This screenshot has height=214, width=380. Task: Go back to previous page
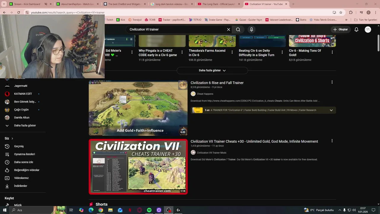(x=4, y=12)
